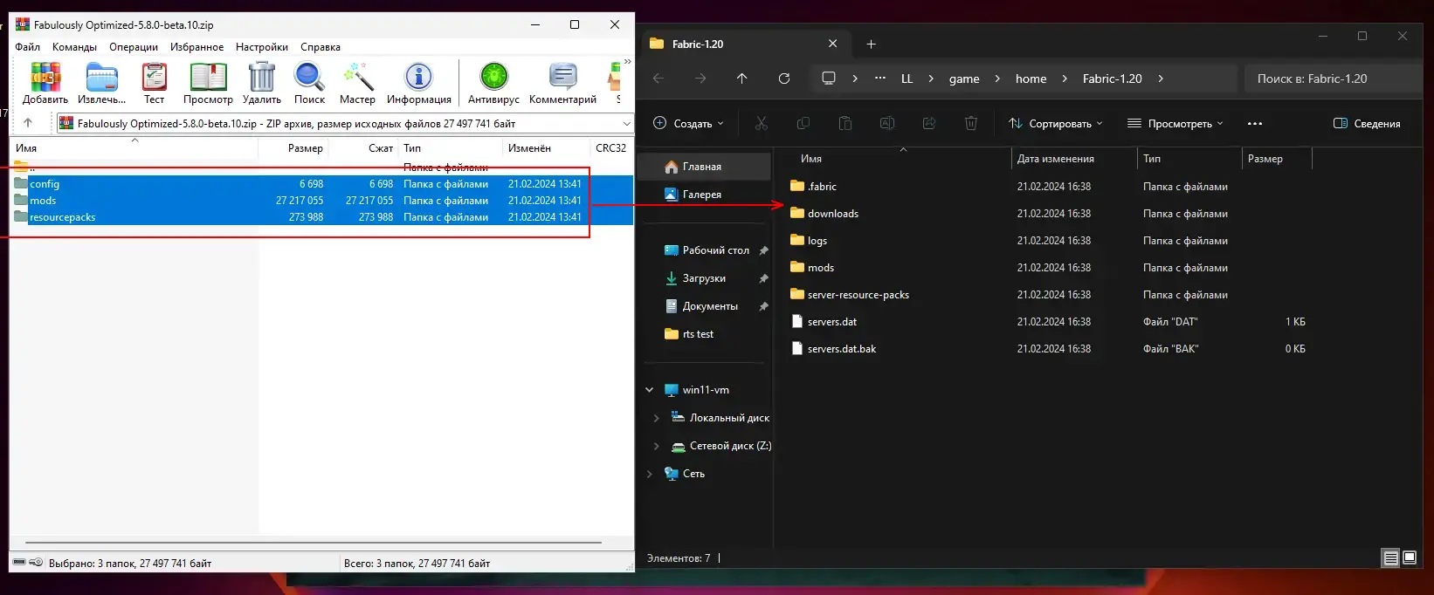Go up one level in WinRAR archive
This screenshot has height=595, width=1434.
click(x=28, y=123)
